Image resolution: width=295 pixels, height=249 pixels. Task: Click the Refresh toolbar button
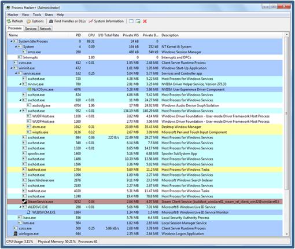click(x=15, y=21)
